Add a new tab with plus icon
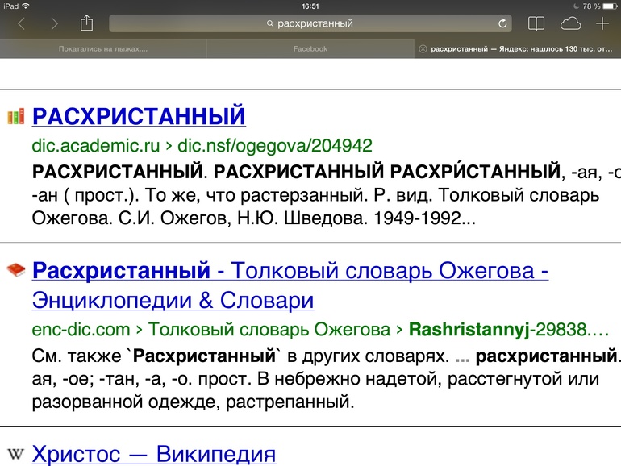Screen dimensions: 621x466 [x=602, y=23]
